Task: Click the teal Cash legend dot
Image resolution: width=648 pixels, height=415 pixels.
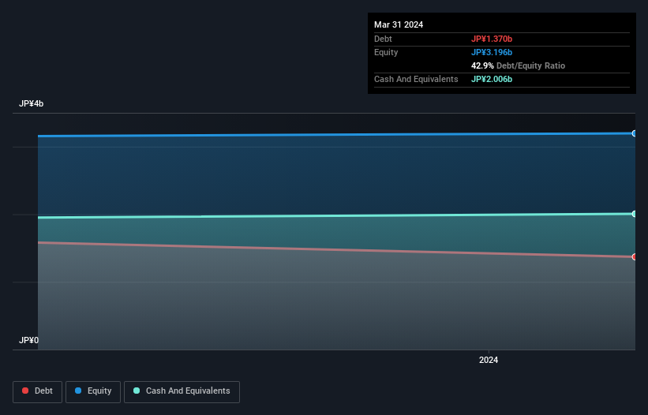Action: (x=137, y=391)
